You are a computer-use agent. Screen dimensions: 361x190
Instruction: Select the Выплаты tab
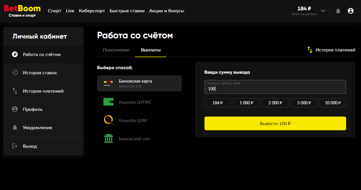coord(151,50)
